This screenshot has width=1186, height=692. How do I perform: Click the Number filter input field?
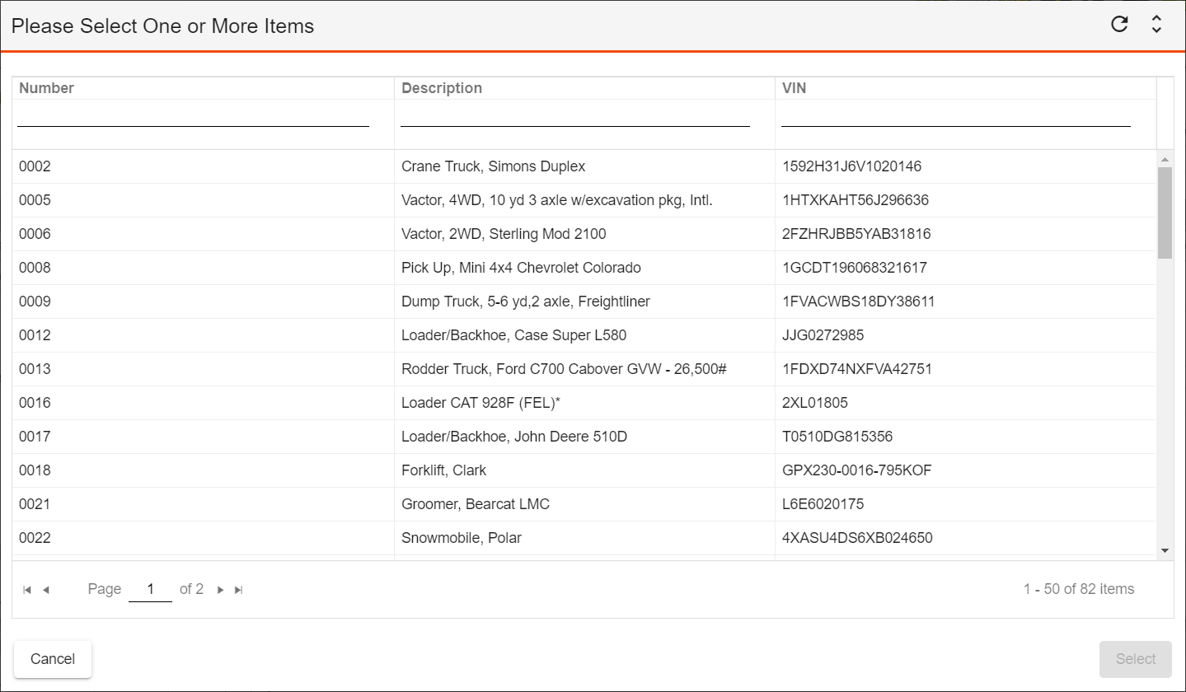tap(193, 116)
